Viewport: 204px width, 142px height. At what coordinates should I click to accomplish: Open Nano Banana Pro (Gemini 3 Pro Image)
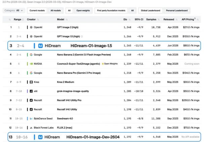(x=79, y=73)
